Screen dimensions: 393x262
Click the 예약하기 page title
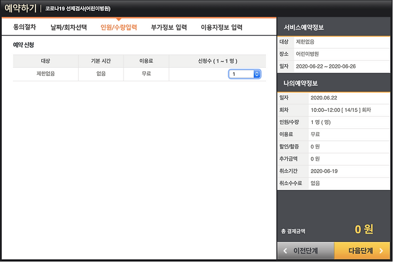[21, 8]
